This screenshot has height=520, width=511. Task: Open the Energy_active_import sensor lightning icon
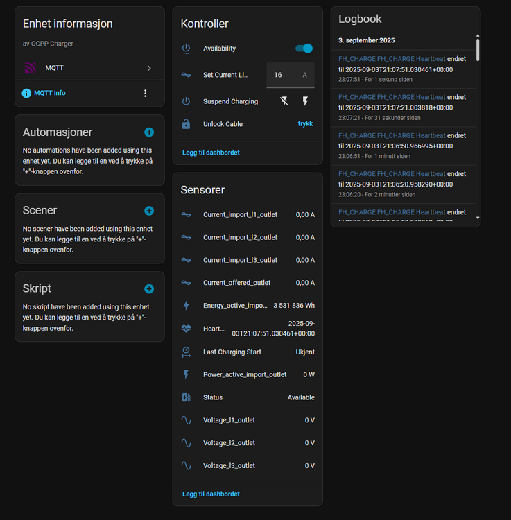[186, 306]
